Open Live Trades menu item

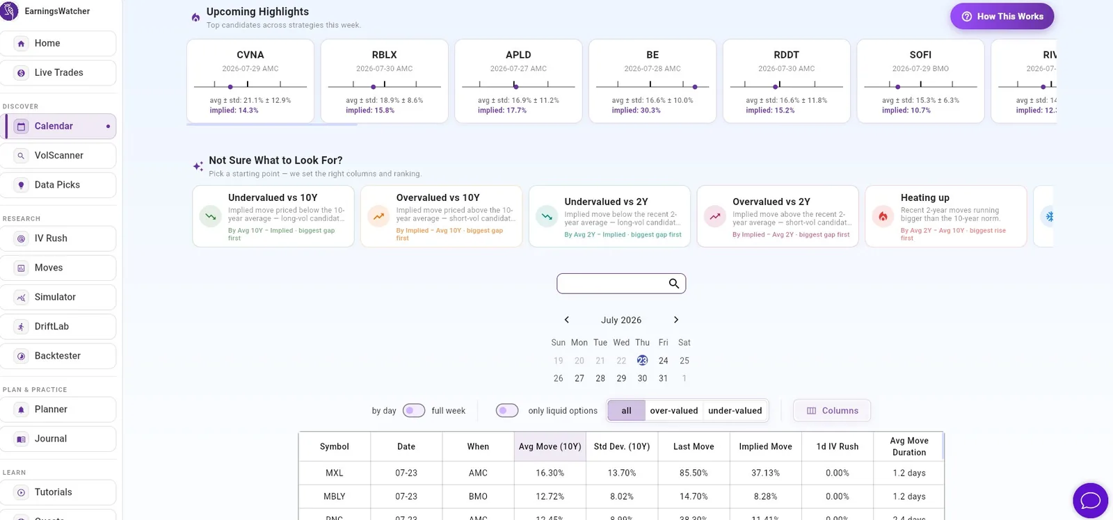(x=58, y=73)
